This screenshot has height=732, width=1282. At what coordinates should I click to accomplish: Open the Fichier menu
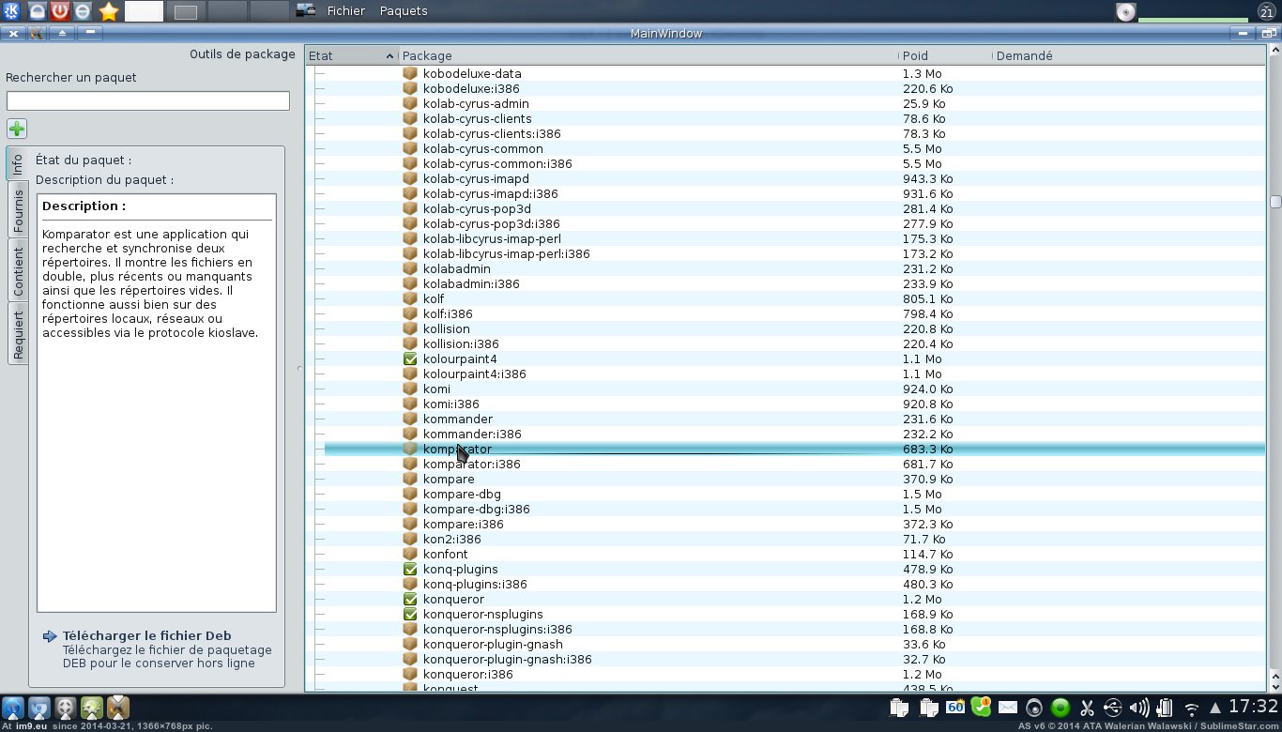346,11
